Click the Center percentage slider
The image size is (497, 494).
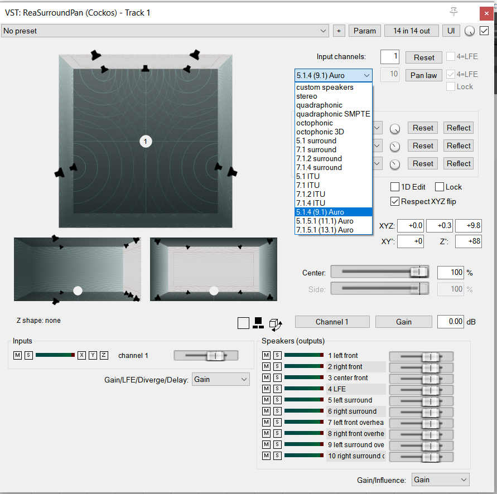click(379, 272)
